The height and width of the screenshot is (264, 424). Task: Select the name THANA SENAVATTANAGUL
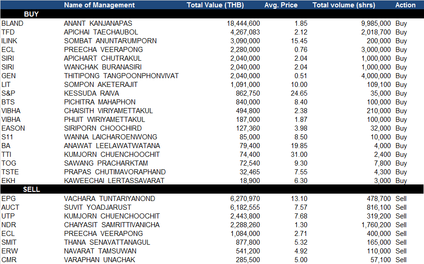tap(107, 242)
